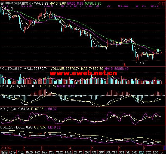
Task: Open the 指标 tab
Action: (x=4, y=152)
